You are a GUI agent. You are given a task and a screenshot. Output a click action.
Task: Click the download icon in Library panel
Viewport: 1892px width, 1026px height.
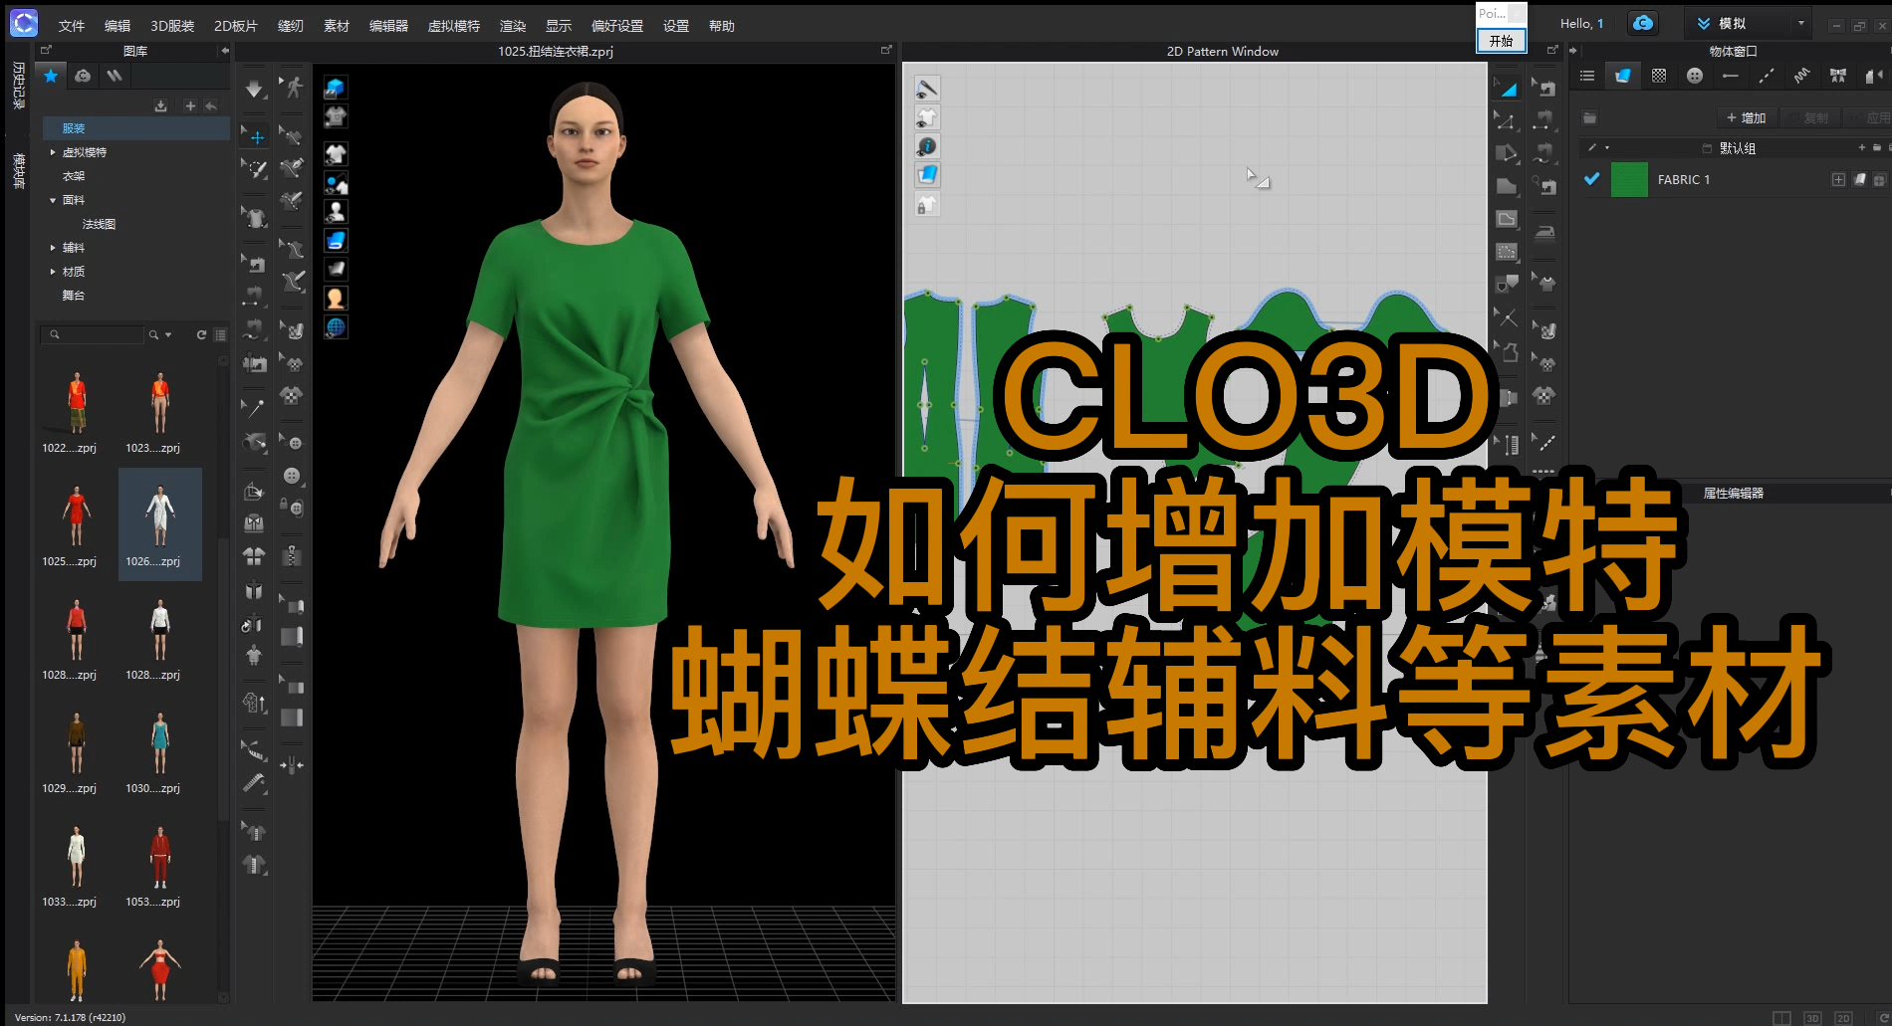pos(160,105)
